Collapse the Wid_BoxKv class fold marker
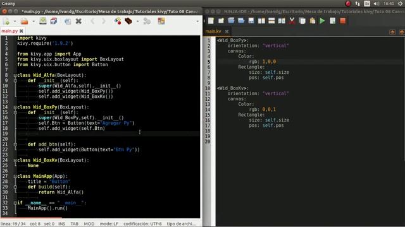405x227 pixels. 15,160
